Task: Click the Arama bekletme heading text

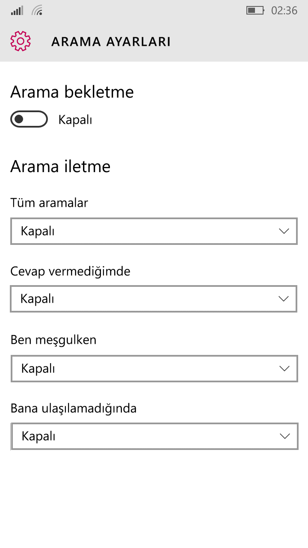Action: pos(72,92)
